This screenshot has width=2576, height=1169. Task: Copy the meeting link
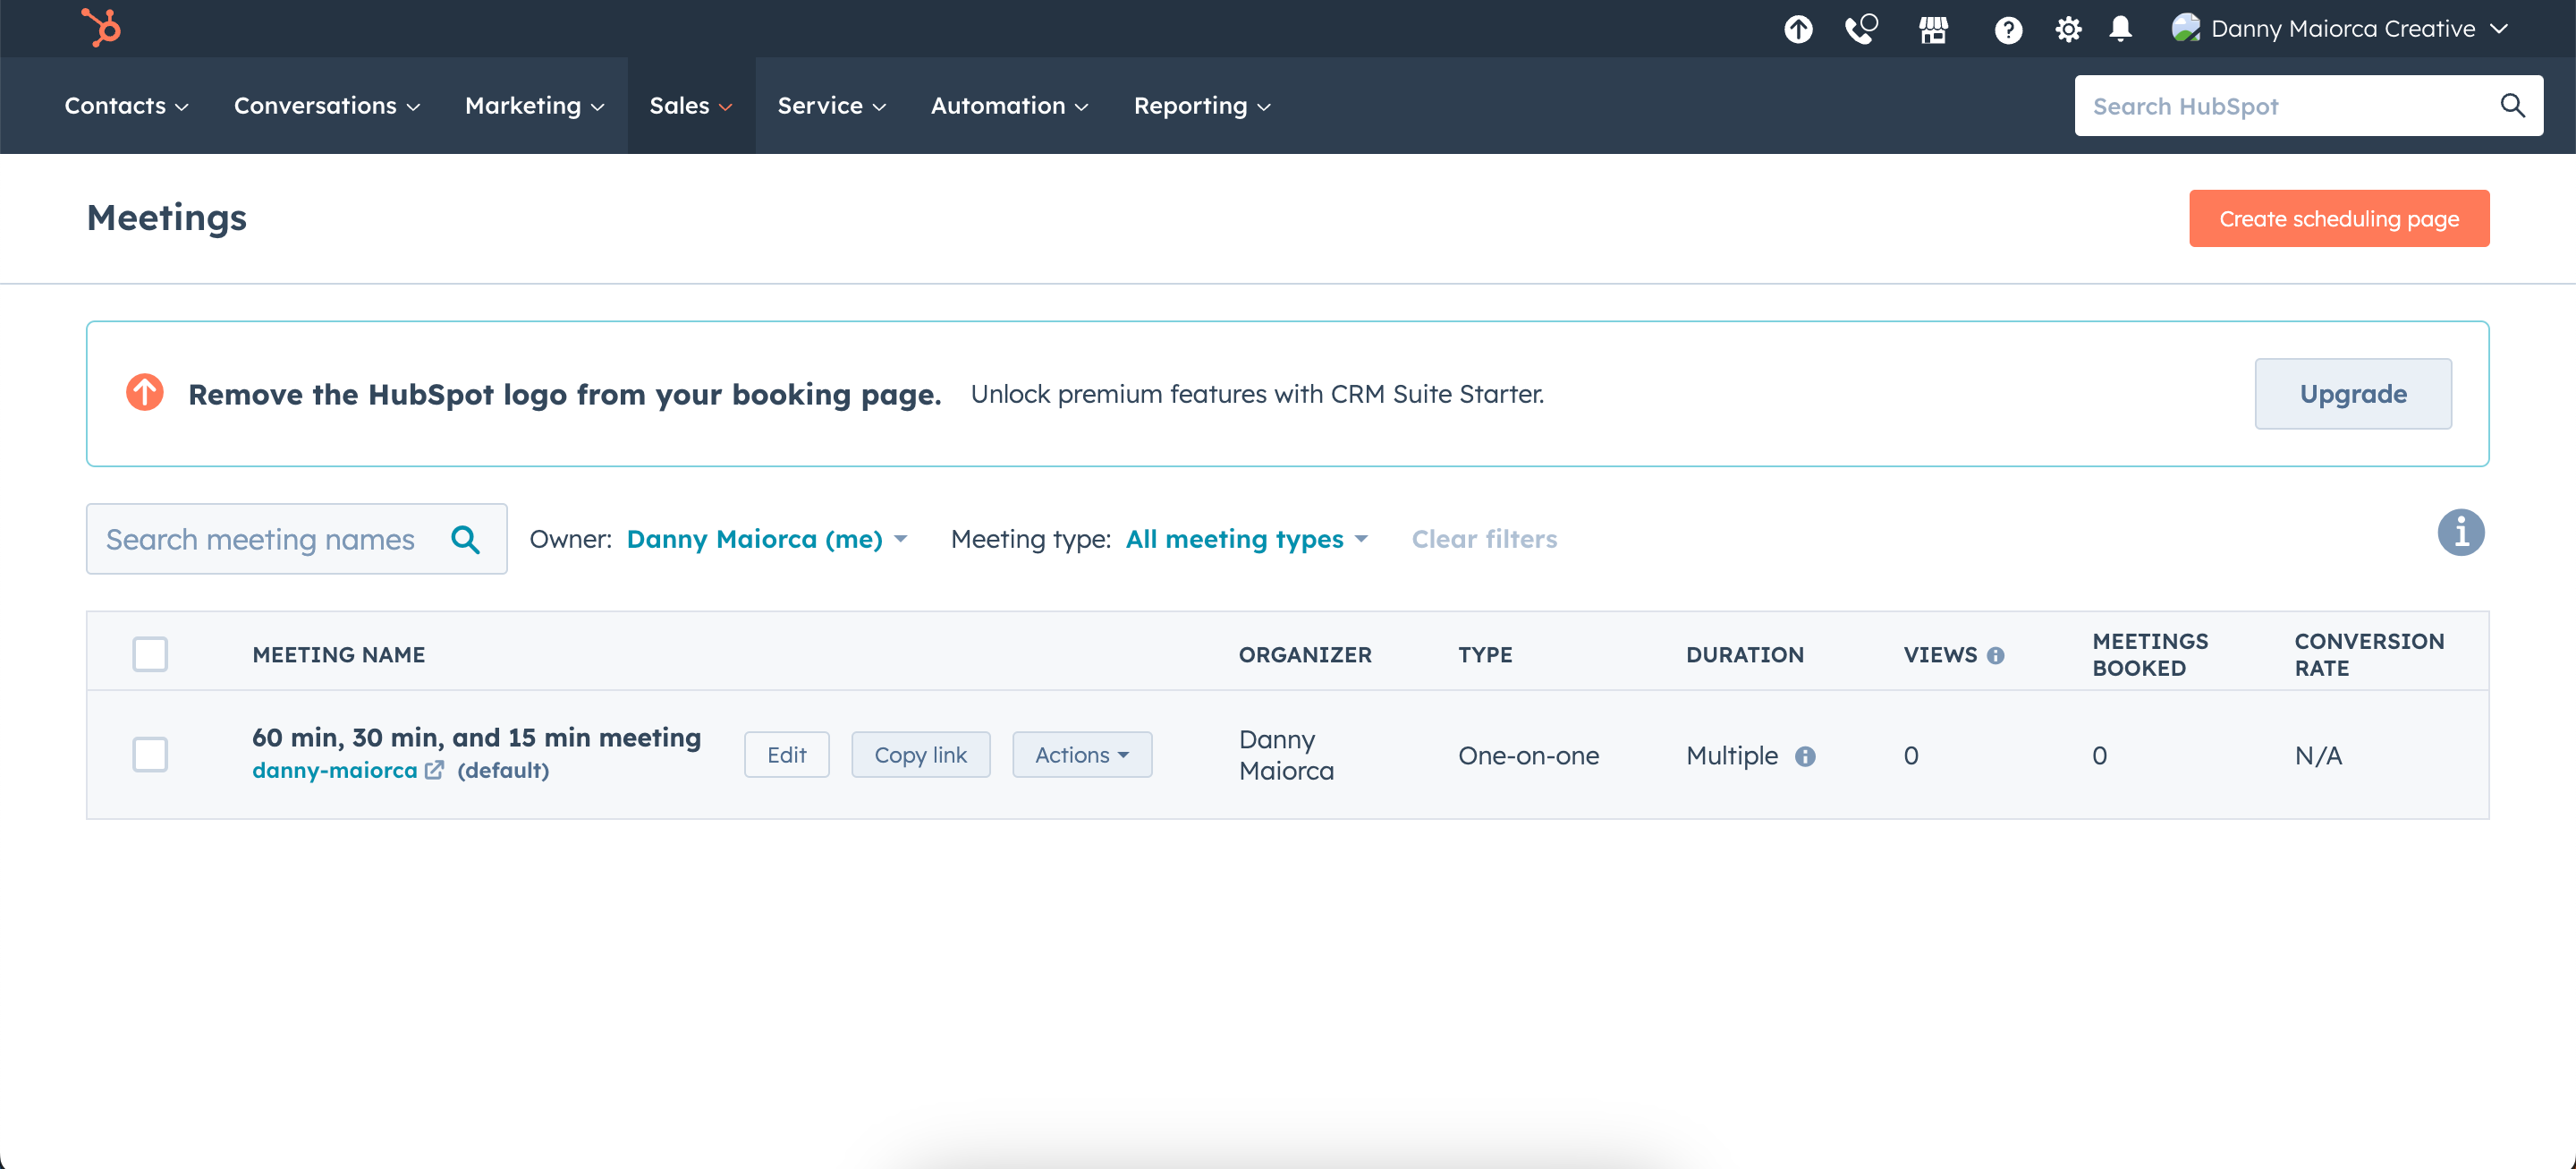pos(920,755)
